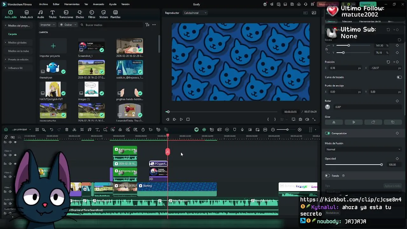Click the Reproductor label above preview
Viewport: 407px width, 229px height.
click(x=172, y=13)
